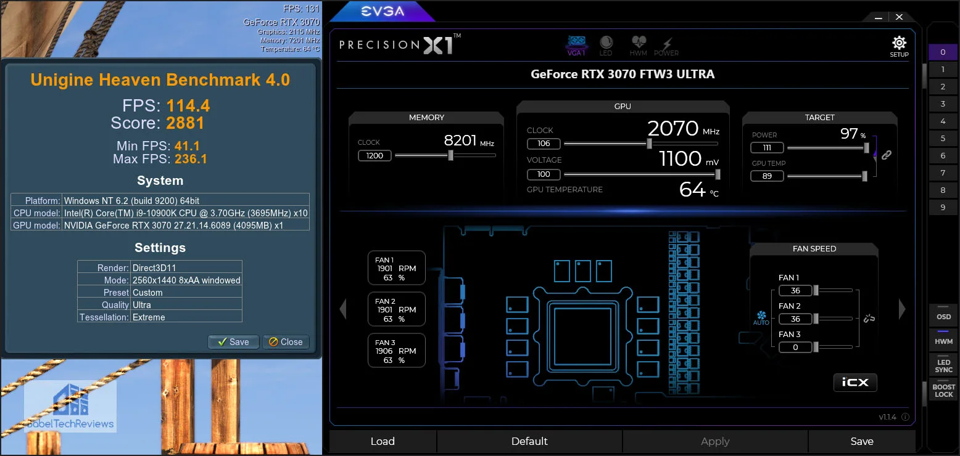The width and height of the screenshot is (960, 456).
Task: Click the FAN 3 speed slider
Action: point(834,347)
